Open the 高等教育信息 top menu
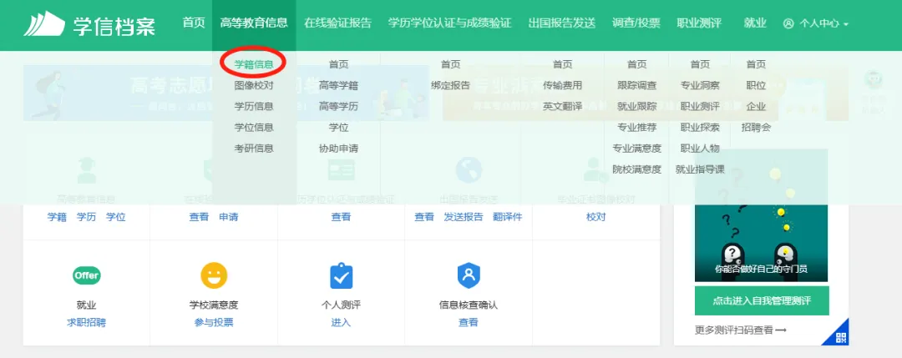 tap(254, 23)
